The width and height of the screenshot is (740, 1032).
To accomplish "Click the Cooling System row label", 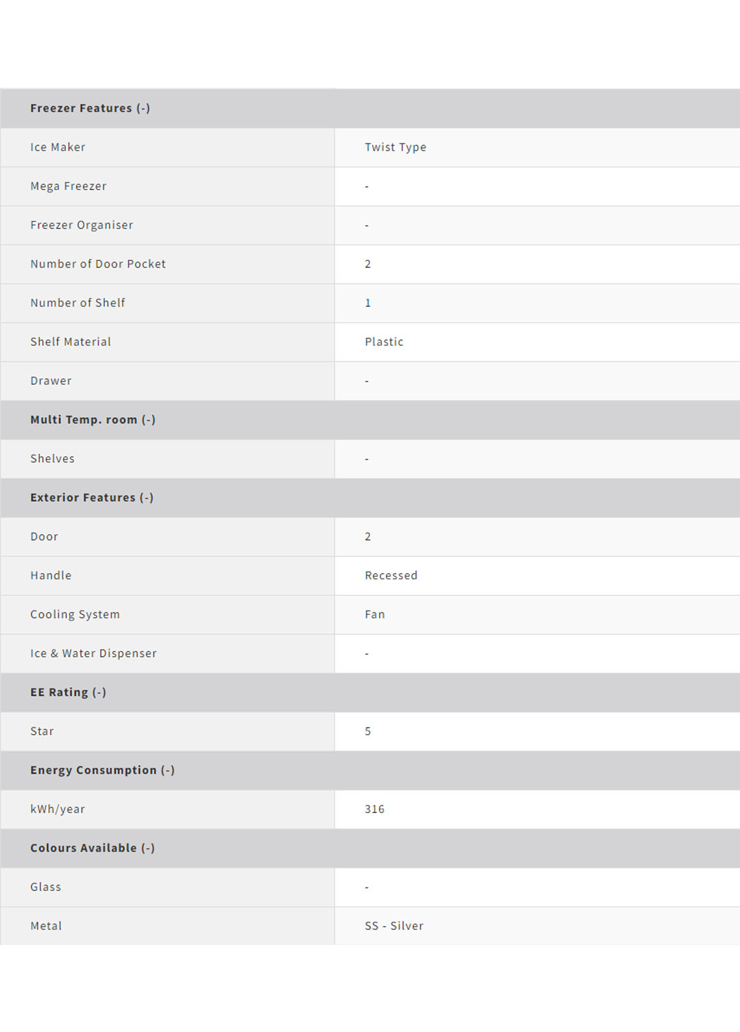I will click(75, 615).
